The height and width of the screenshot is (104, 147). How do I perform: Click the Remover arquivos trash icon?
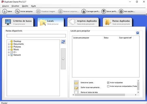tap(60, 11)
